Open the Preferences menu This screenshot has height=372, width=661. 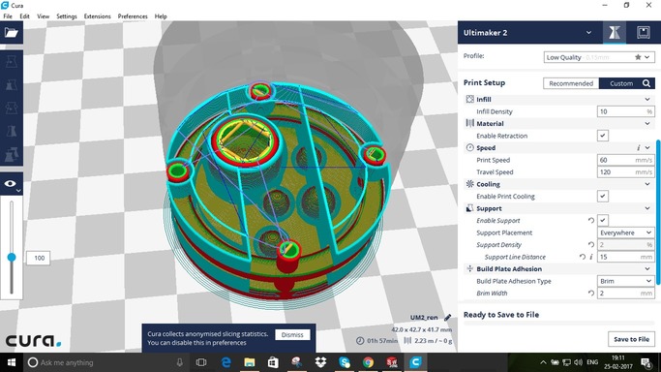pos(133,16)
